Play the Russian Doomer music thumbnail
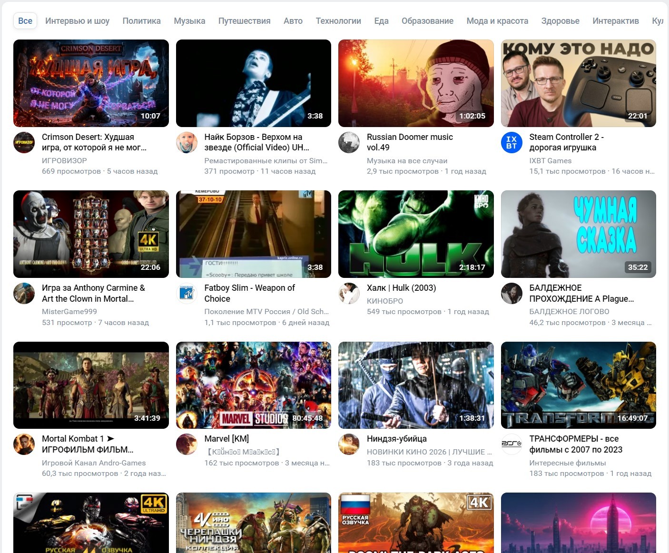The height and width of the screenshot is (553, 669). click(416, 83)
